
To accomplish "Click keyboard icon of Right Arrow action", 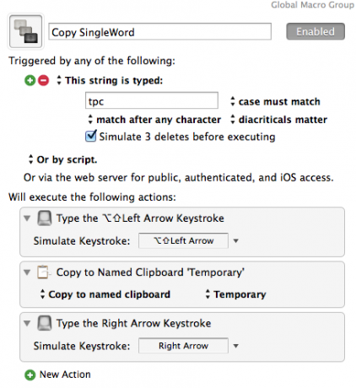I will [45, 323].
